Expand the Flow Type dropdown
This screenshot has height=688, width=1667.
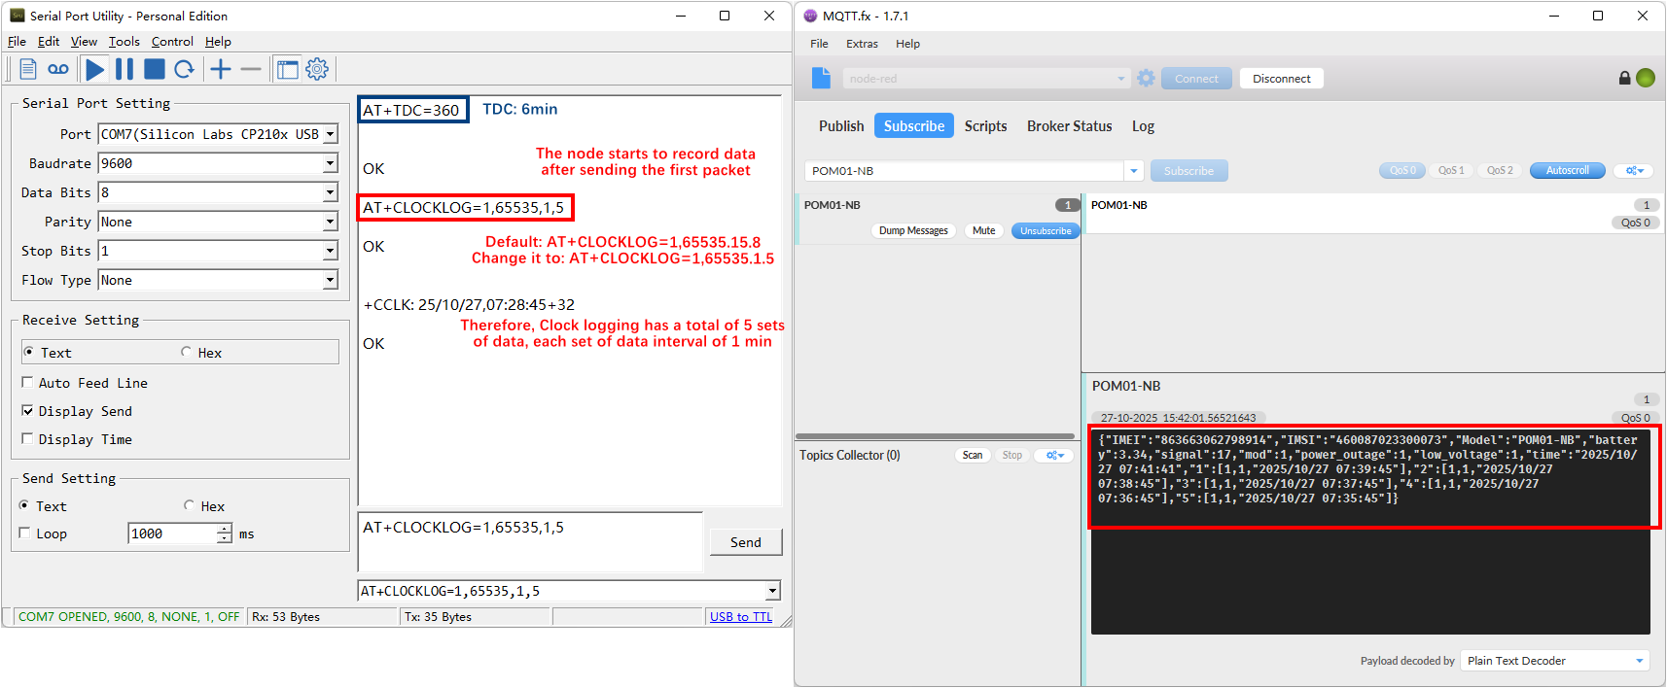click(331, 280)
